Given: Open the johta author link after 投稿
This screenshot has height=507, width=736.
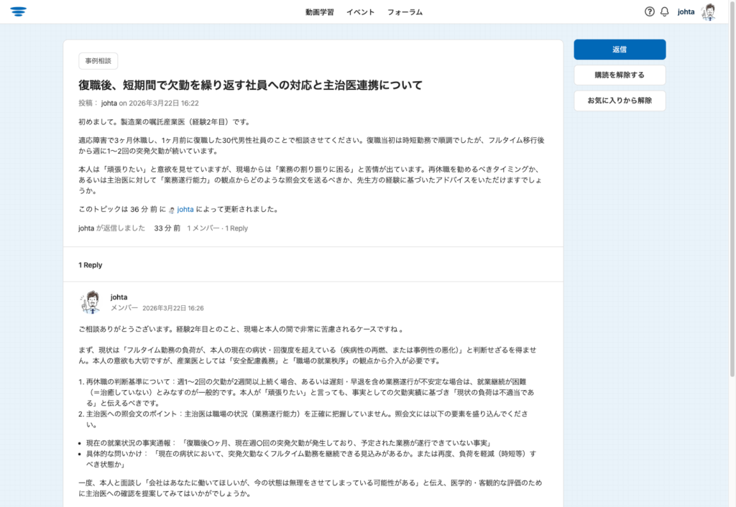Looking at the screenshot, I should [x=109, y=103].
